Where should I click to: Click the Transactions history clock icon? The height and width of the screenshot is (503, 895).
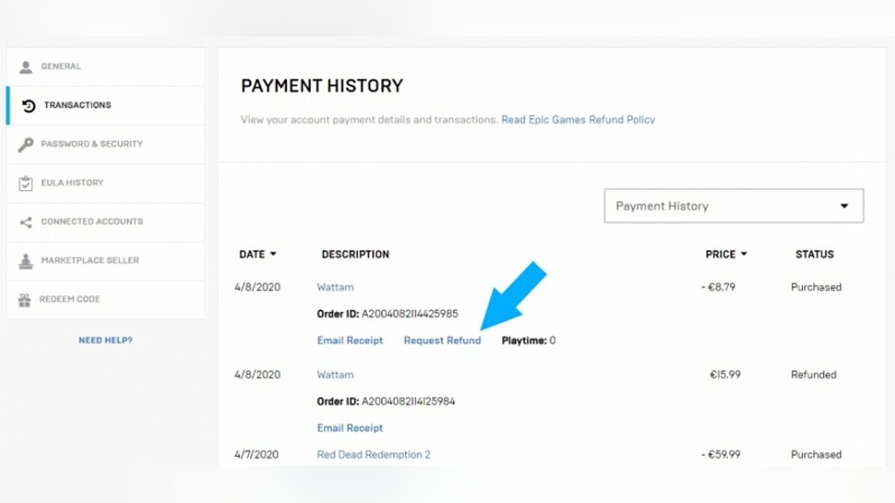(28, 106)
